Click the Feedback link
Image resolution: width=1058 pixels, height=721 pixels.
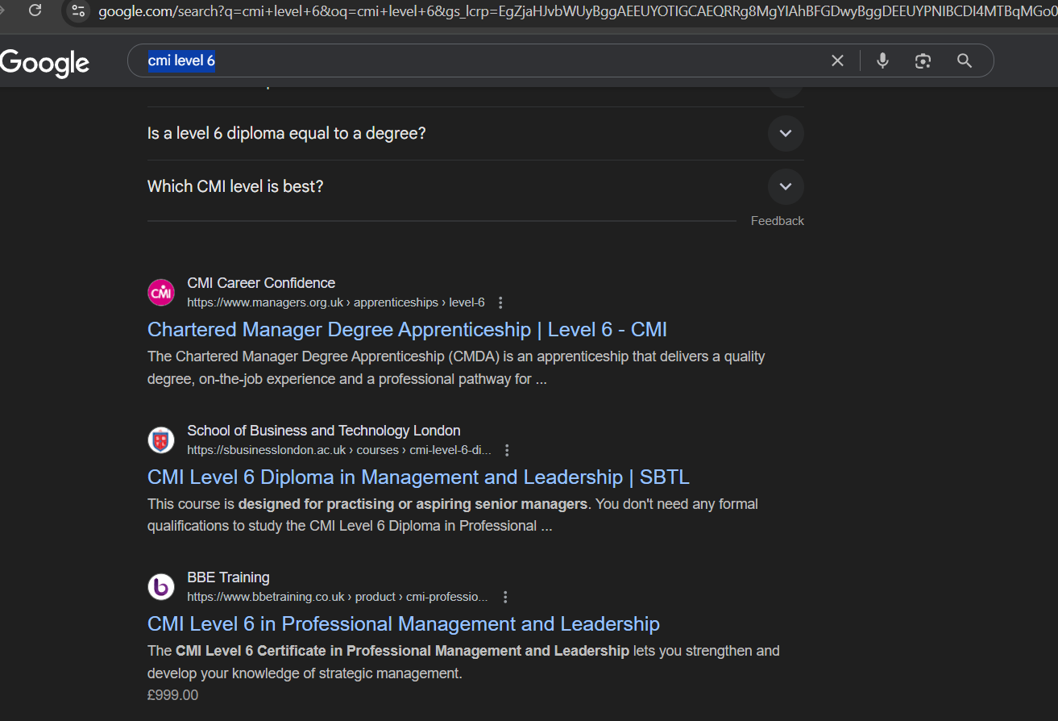(x=777, y=221)
